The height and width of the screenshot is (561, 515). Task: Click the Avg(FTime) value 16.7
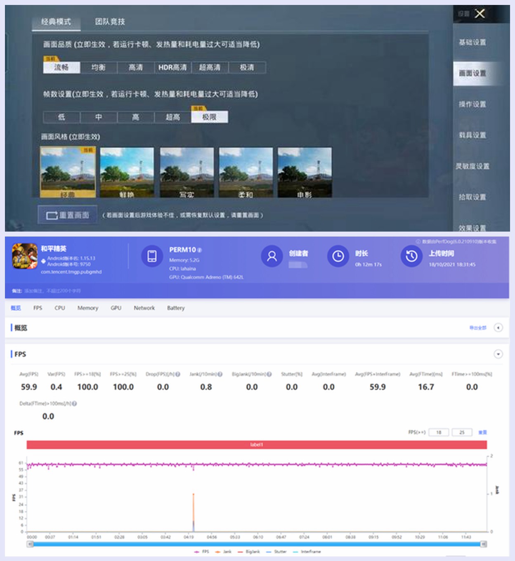click(x=426, y=387)
